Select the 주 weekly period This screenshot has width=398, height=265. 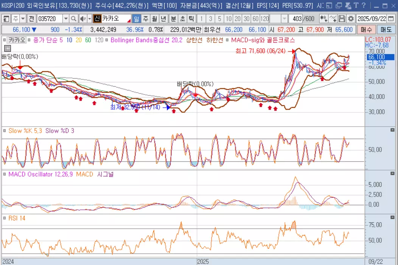[x=145, y=19]
